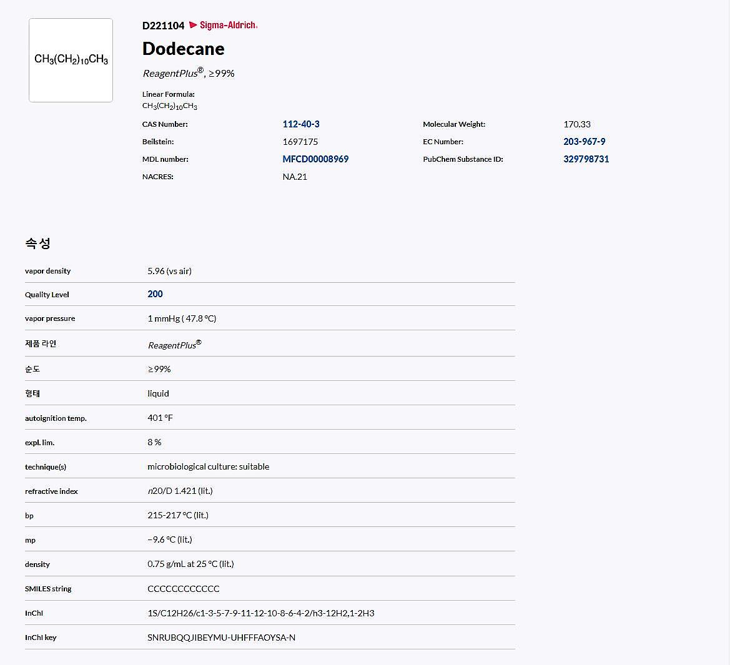The image size is (730, 665).
Task: Click the Linear Formula label
Action: (169, 94)
